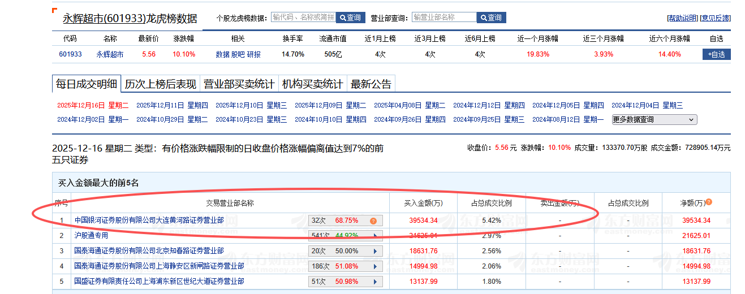Click buy amount 39534.34 in row 1
745x294 pixels.
tap(423, 220)
